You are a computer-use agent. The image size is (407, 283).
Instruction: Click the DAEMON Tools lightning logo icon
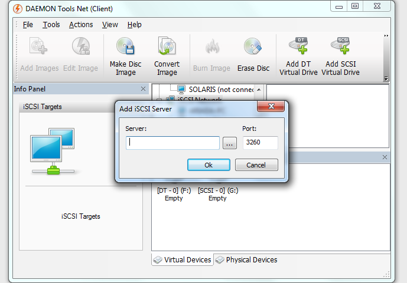pos(18,9)
